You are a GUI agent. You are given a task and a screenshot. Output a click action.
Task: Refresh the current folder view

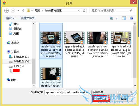pyautogui.click(x=84, y=11)
